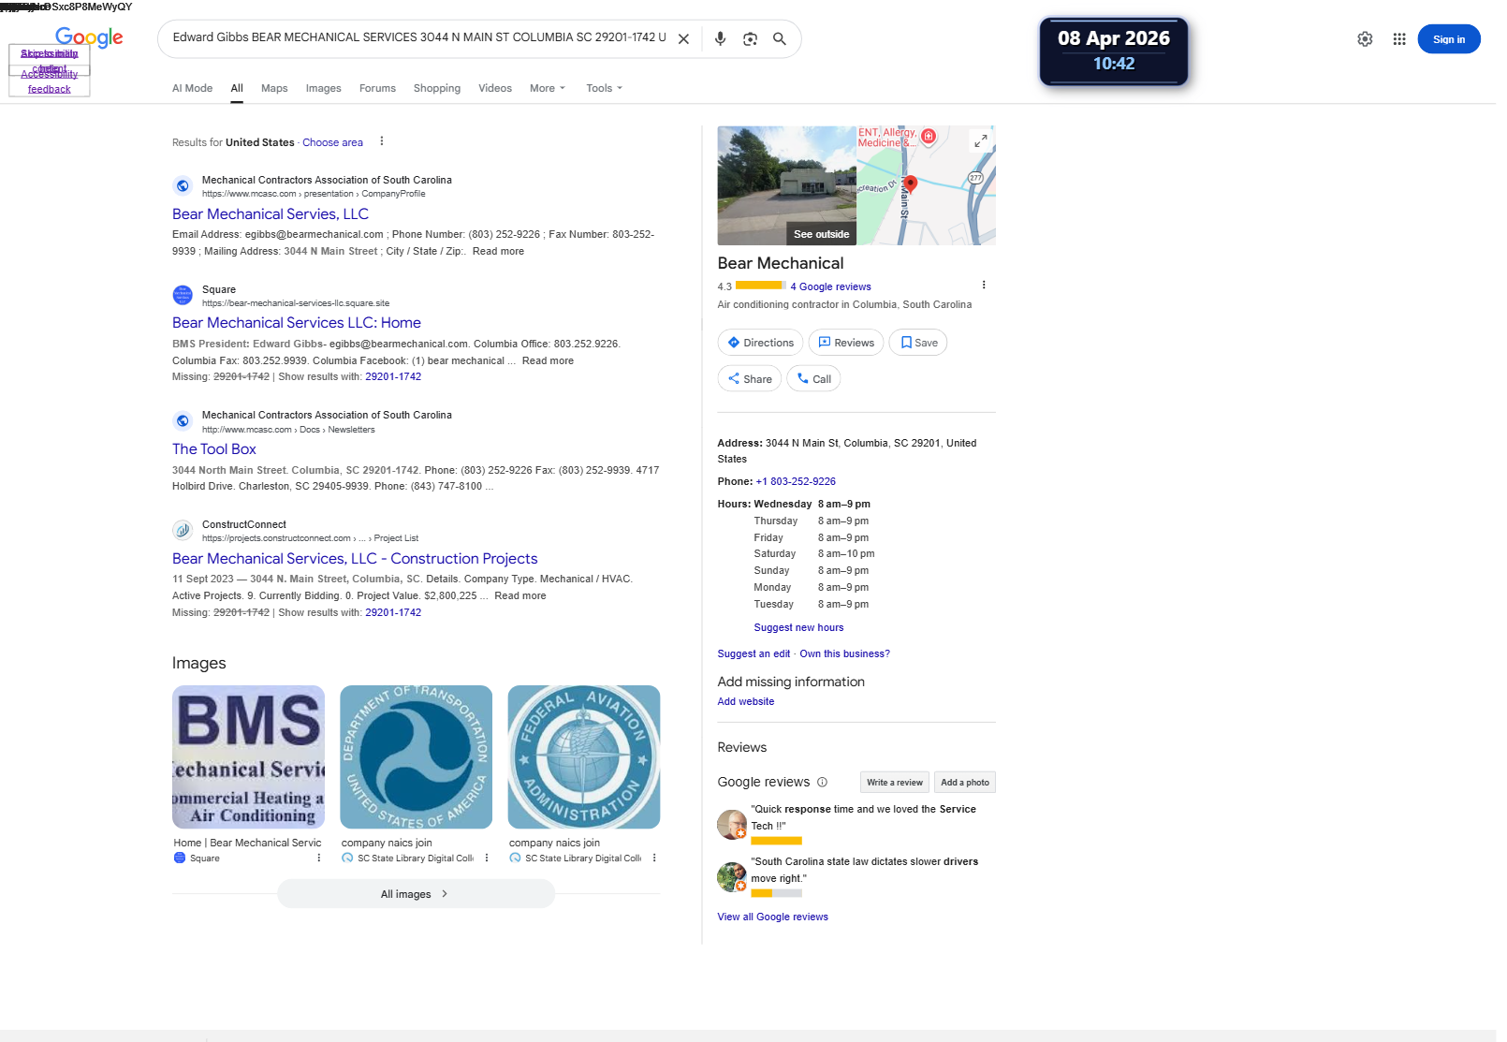Screen dimensions: 1507x1042
Task: Open the Reviews button in panel
Action: point(846,343)
